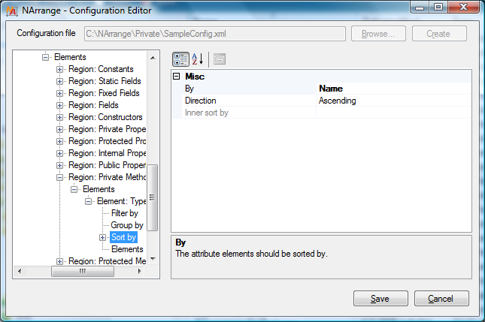The height and width of the screenshot is (322, 485).
Task: Click the NArrange app icon in title bar
Action: click(x=13, y=11)
